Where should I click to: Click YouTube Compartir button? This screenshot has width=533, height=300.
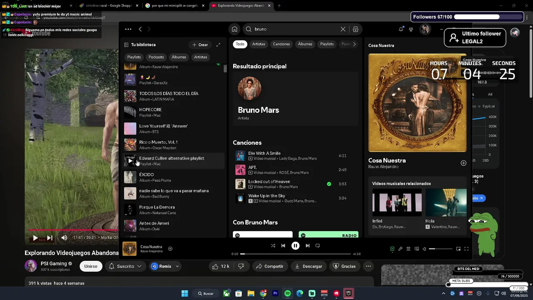point(270,266)
